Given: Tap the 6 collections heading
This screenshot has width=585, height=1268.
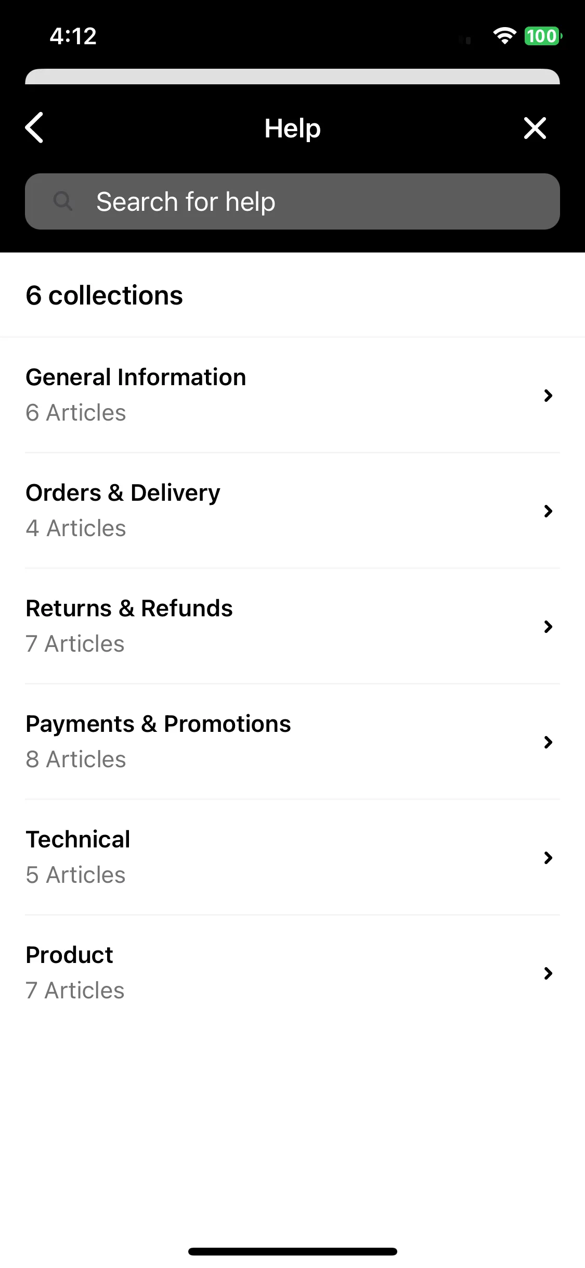Looking at the screenshot, I should click(104, 295).
